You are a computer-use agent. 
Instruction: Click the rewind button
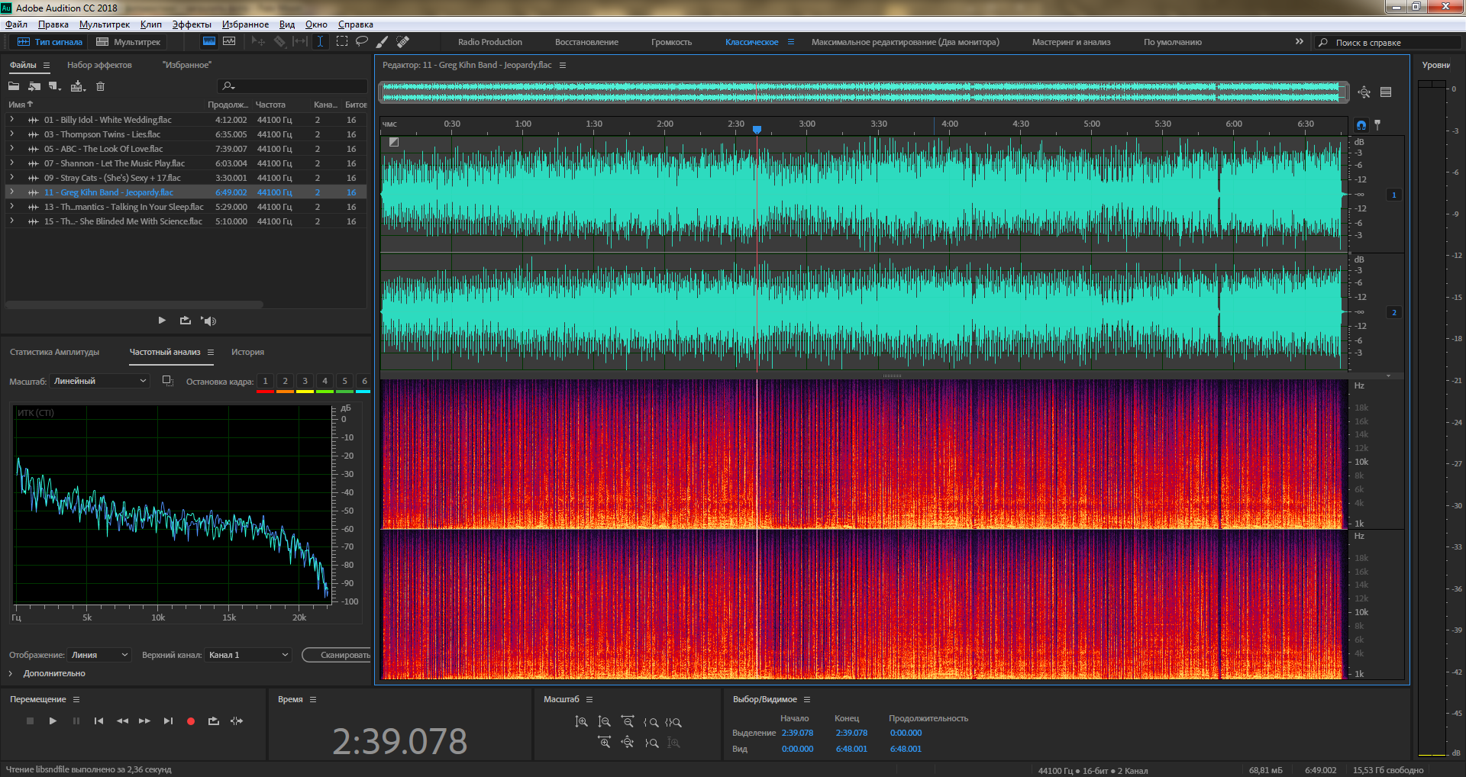122,721
